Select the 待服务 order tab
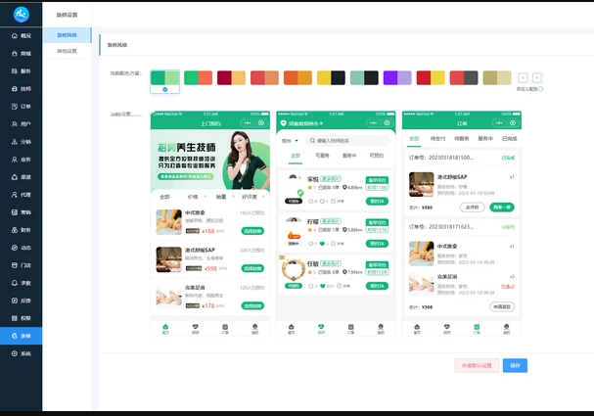The height and width of the screenshot is (416, 594). (x=462, y=139)
